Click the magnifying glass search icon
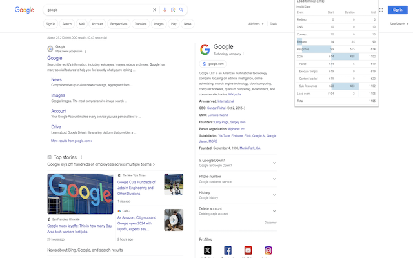 (181, 10)
